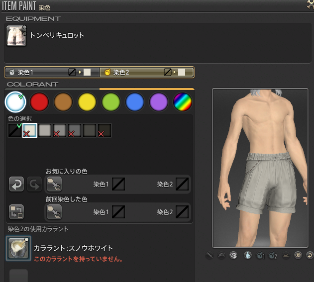
Task: Click the dye 2 preview pot icon
Action: [272, 256]
